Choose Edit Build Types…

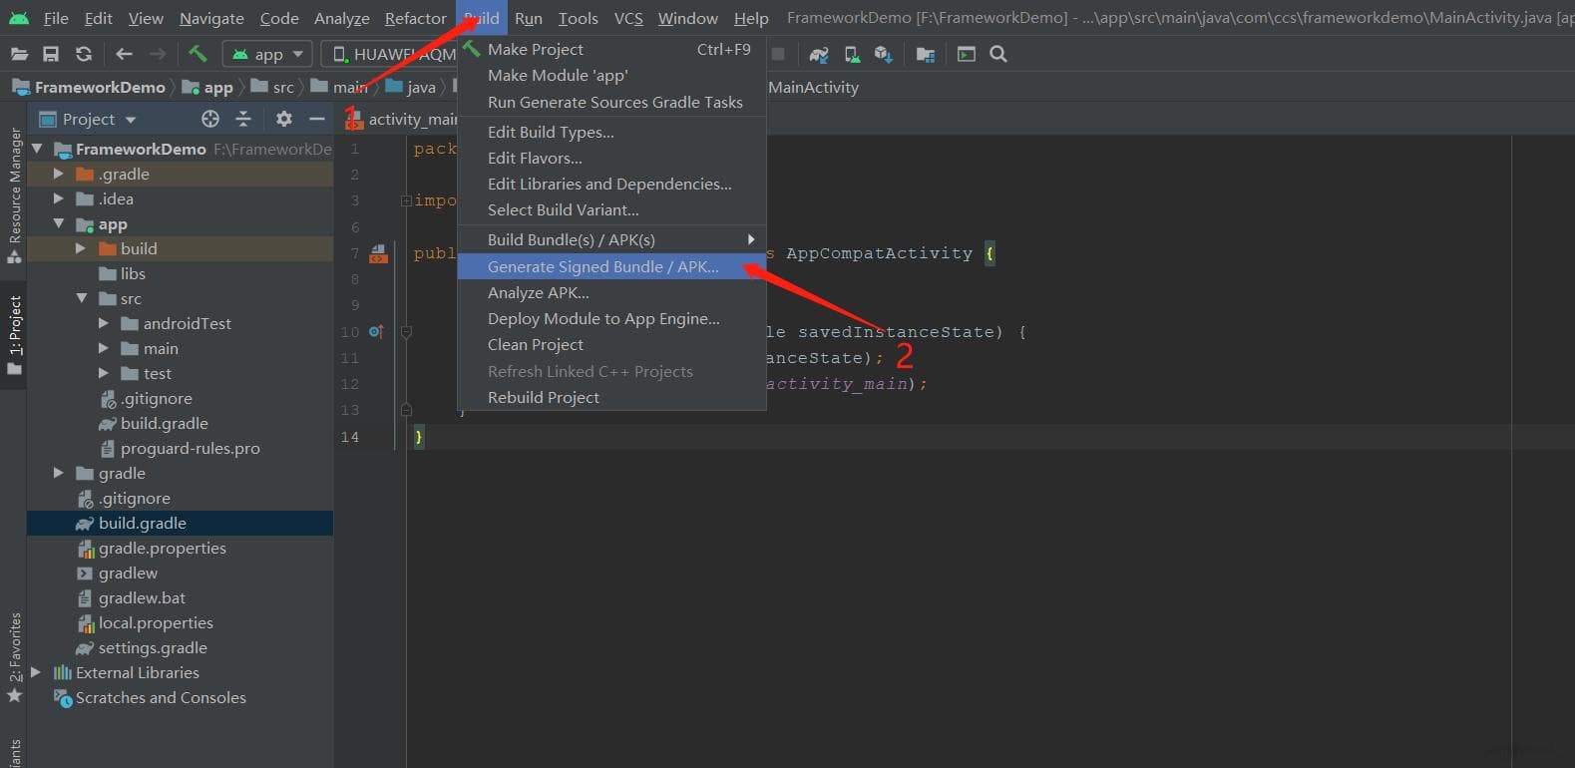(611, 132)
